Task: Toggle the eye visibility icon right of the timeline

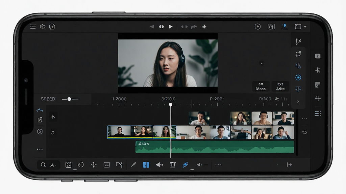Action: click(304, 132)
